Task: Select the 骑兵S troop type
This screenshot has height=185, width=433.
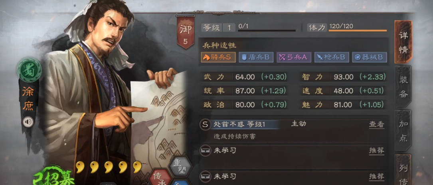Action: coord(218,57)
